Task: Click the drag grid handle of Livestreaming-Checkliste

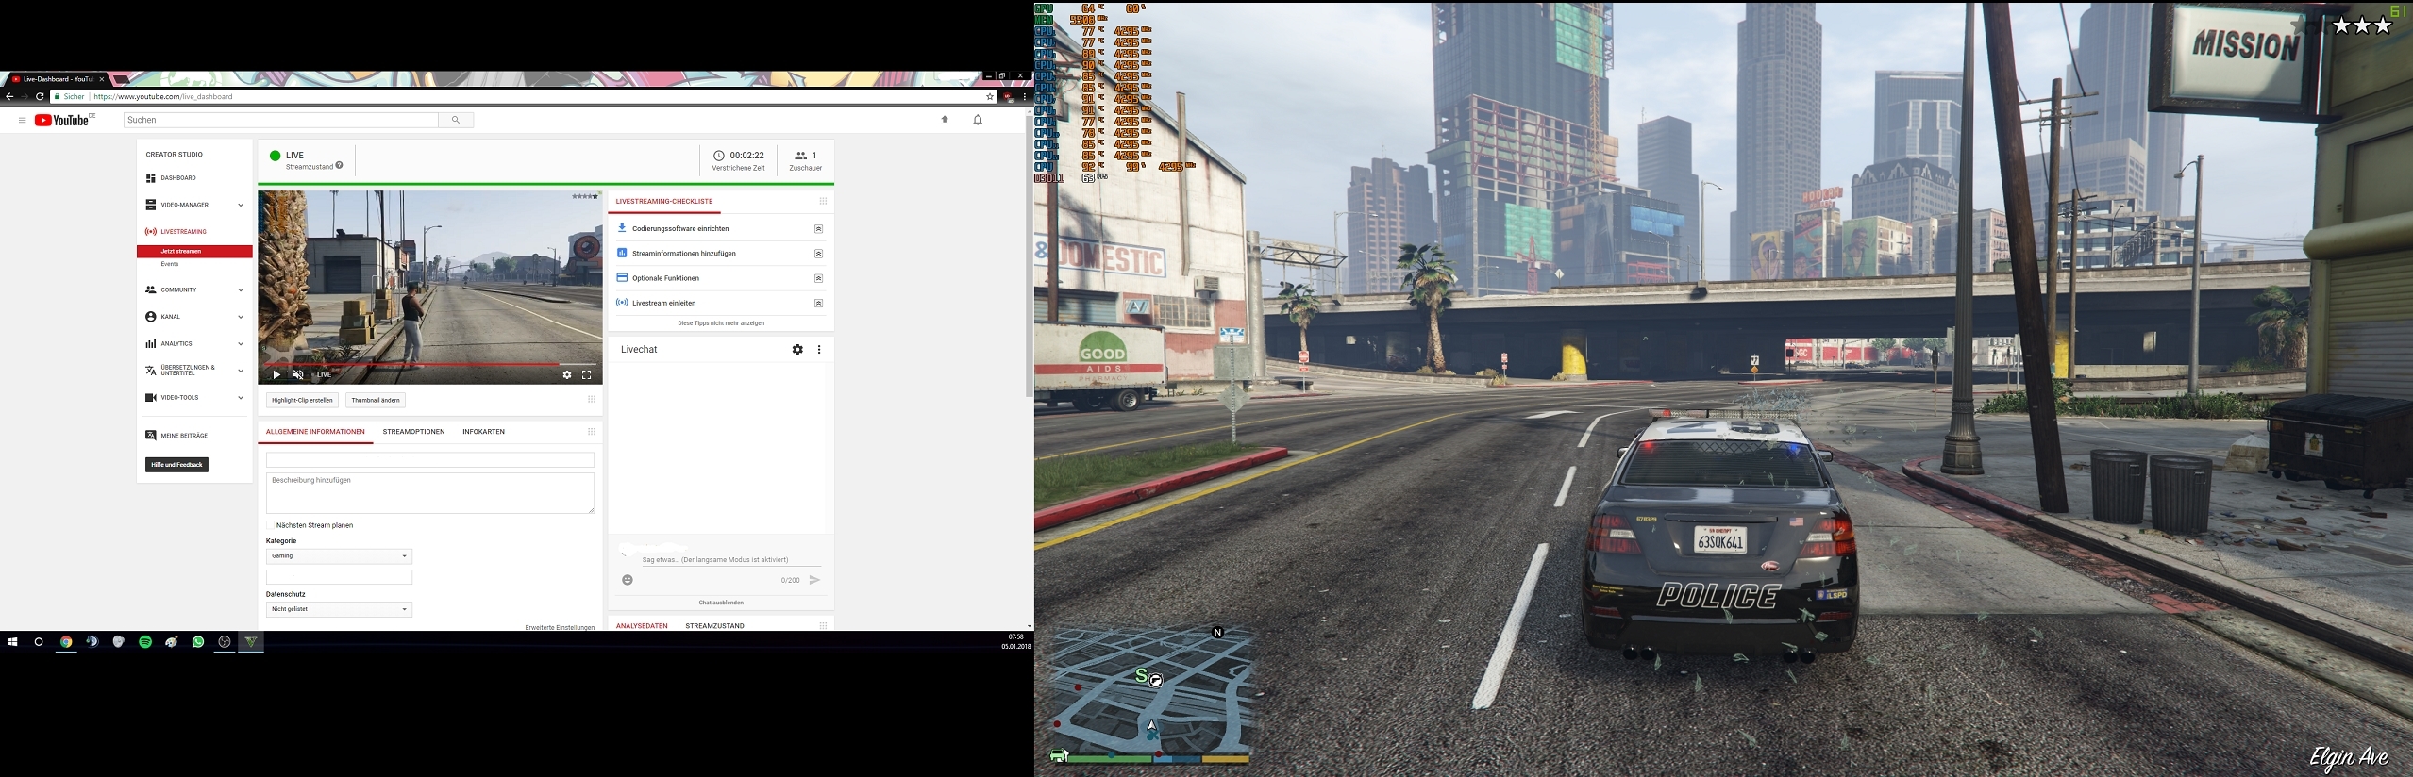Action: 823,201
